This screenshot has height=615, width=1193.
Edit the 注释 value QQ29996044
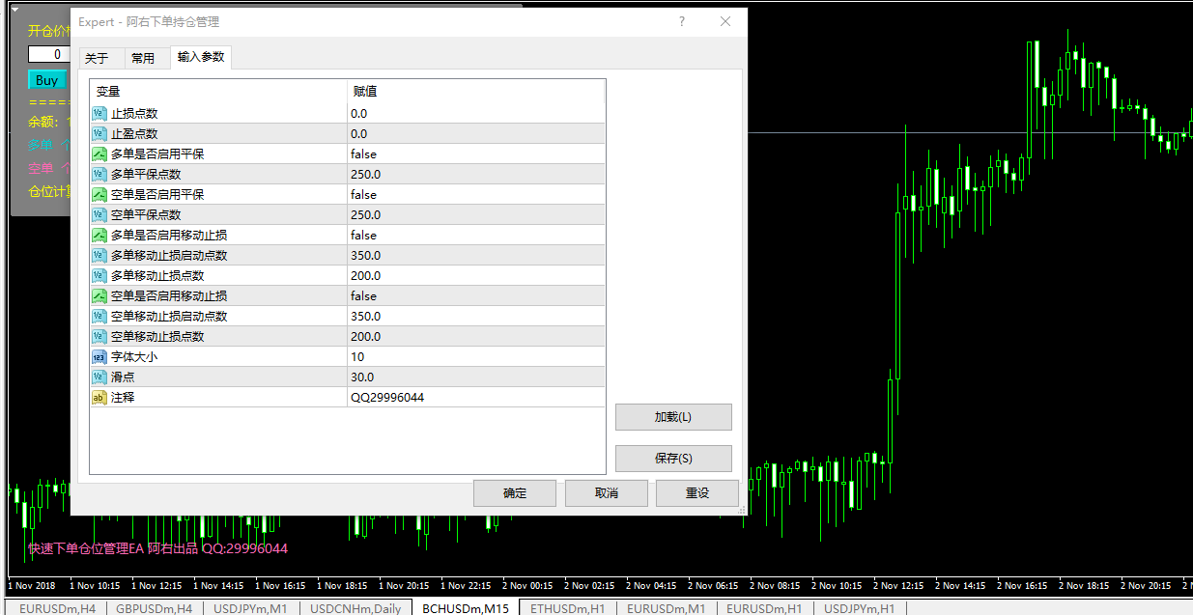point(387,398)
